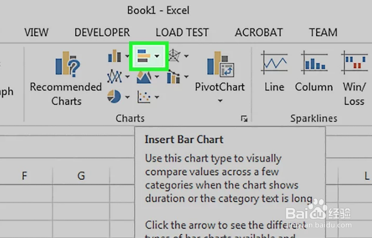Open the PivotChart dropdown arrow
Screen dimensions: 372x238
pyautogui.click(x=220, y=101)
